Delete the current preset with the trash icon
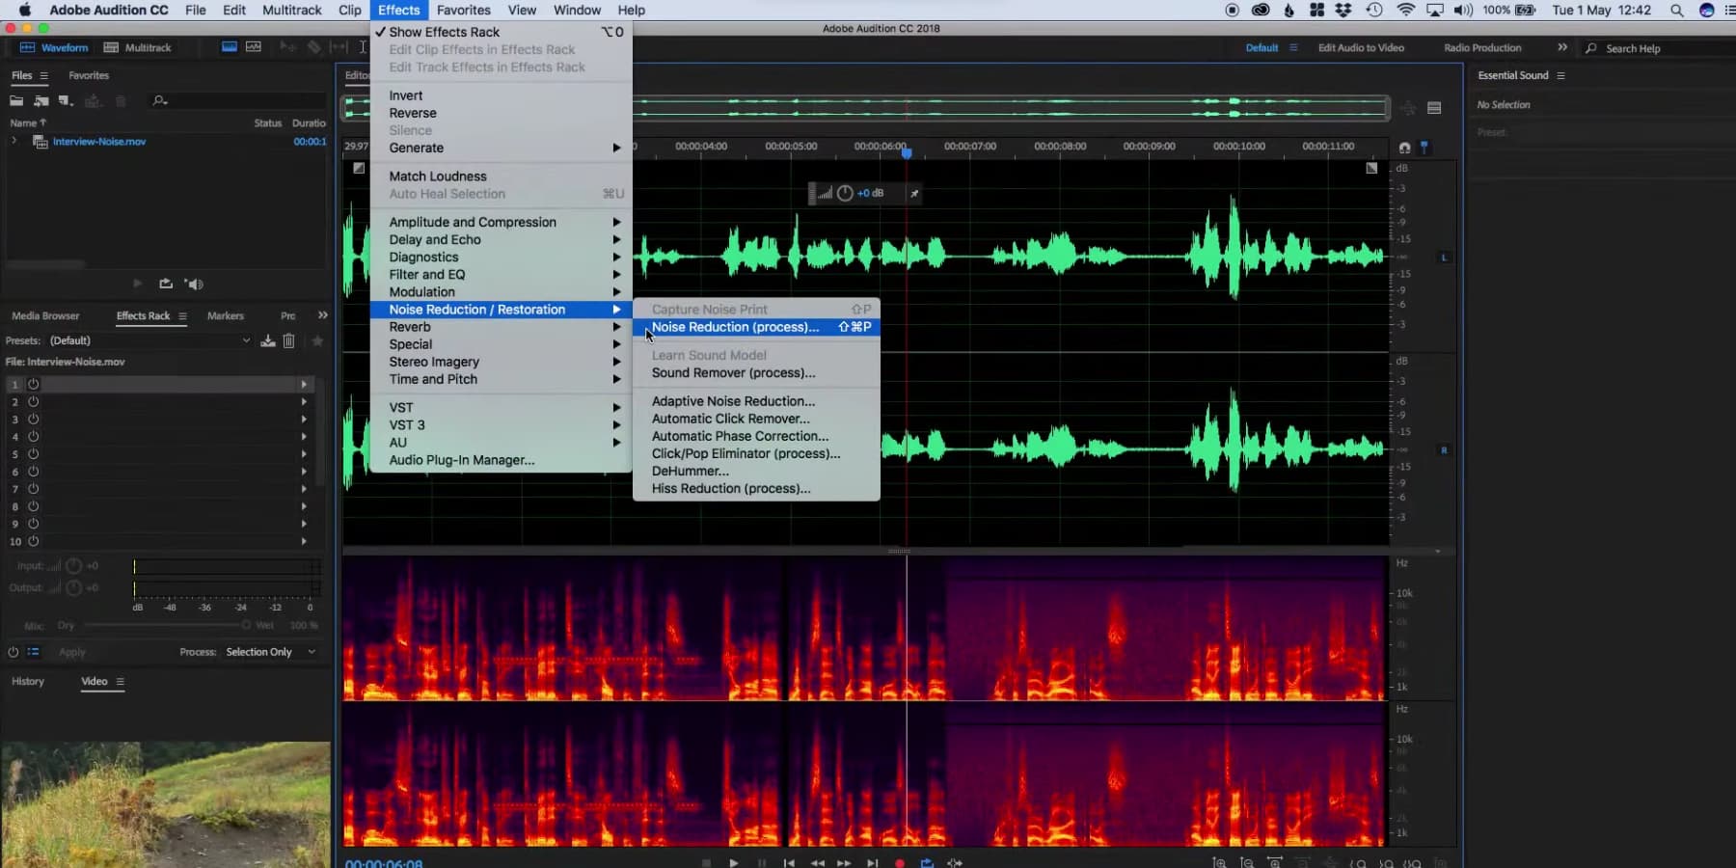1736x868 pixels. click(288, 340)
